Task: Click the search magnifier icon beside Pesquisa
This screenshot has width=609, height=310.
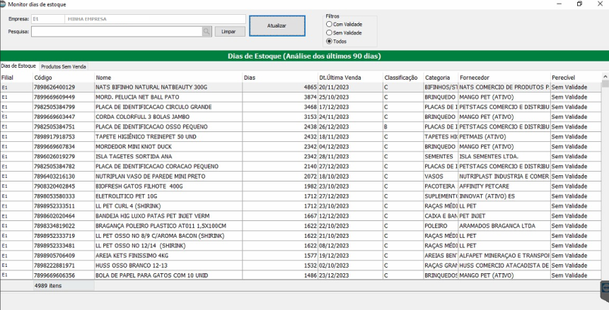Action: tap(207, 32)
